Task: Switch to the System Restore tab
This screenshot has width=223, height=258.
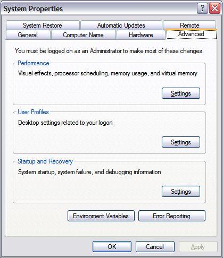Action: pyautogui.click(x=43, y=25)
